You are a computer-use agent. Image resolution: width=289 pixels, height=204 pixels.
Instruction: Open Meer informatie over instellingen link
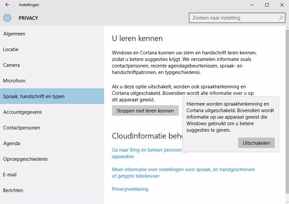coord(183,170)
